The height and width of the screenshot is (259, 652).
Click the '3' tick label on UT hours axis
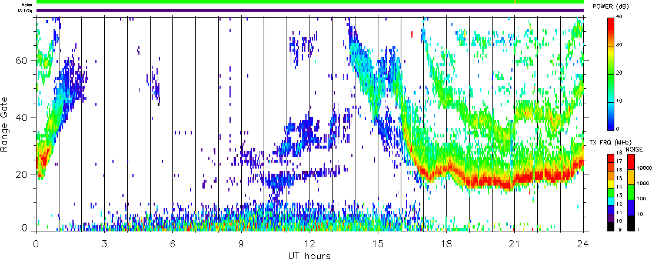[x=105, y=243]
